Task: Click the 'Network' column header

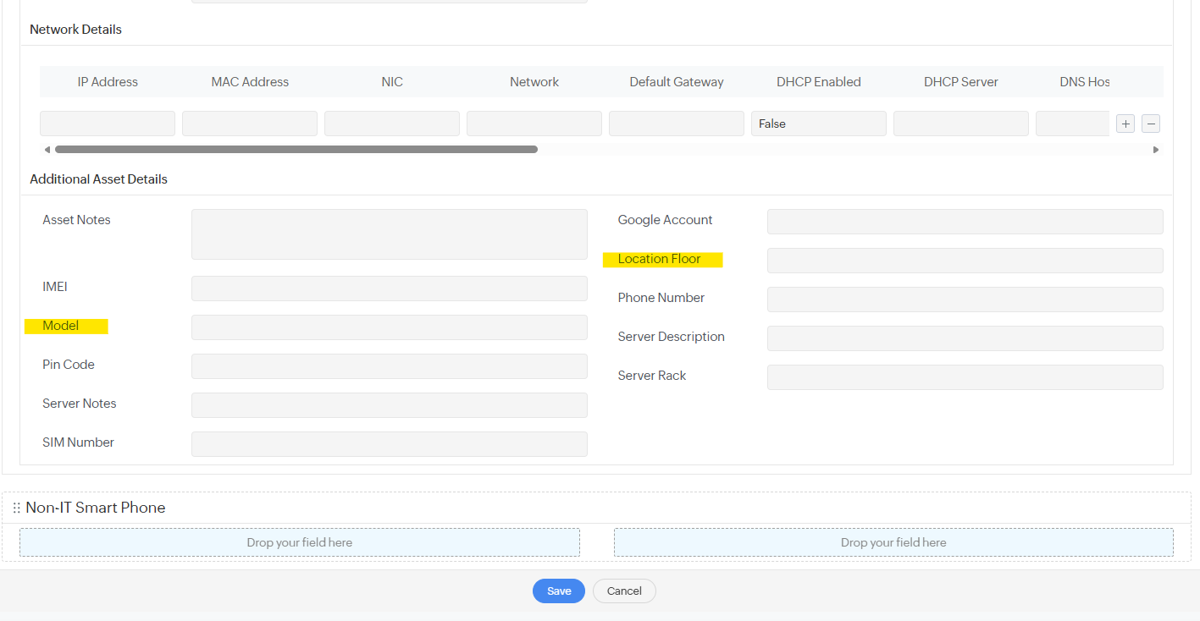Action: pos(534,82)
